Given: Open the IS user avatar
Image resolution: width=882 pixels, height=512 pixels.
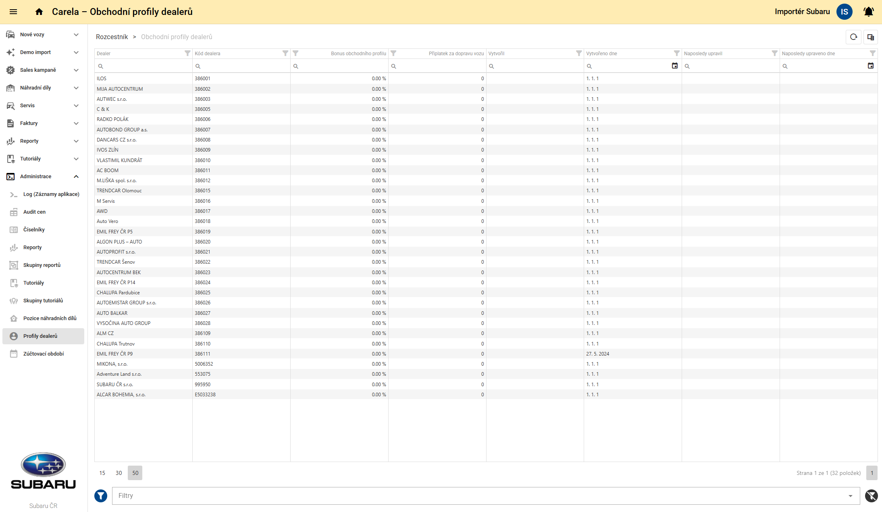Looking at the screenshot, I should coord(845,12).
